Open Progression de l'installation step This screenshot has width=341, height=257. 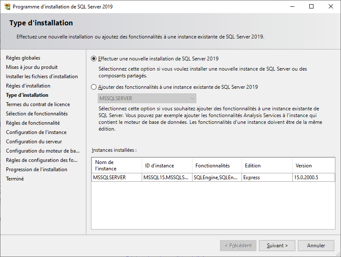36,170
